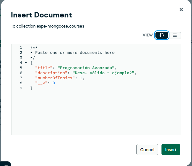Click line number 1 in the gutter
192x166 pixels.
(21, 48)
